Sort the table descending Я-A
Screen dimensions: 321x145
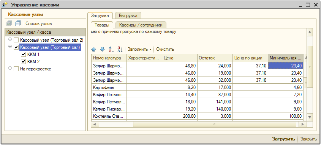coord(120,49)
